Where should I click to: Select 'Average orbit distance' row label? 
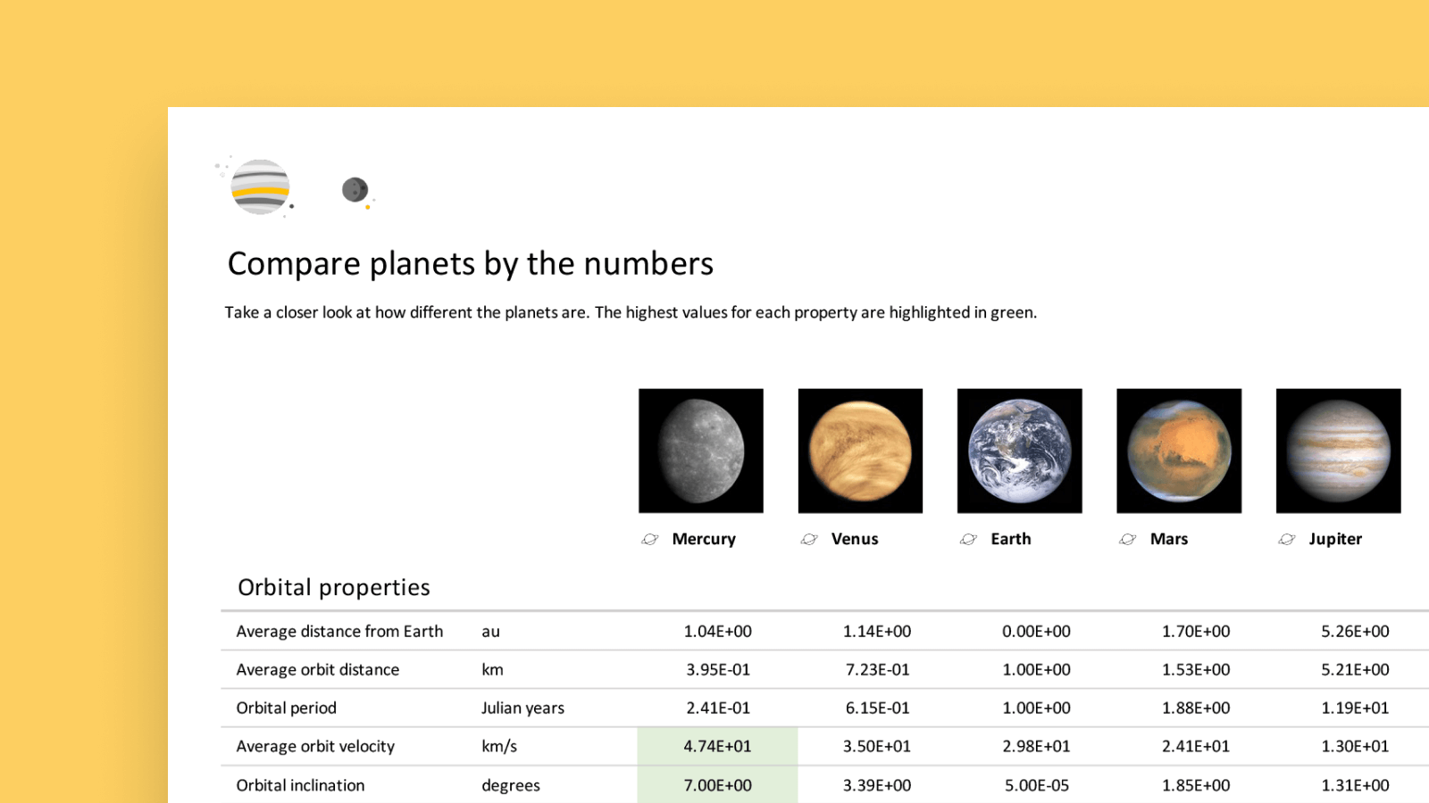tap(318, 669)
